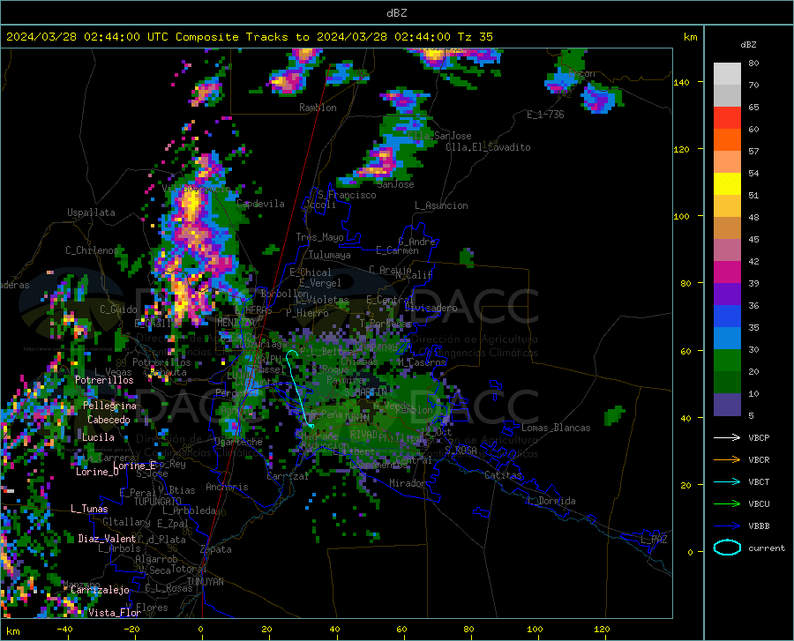Click the 'Ugarteche' map label
This screenshot has height=641, width=794.
point(238,442)
